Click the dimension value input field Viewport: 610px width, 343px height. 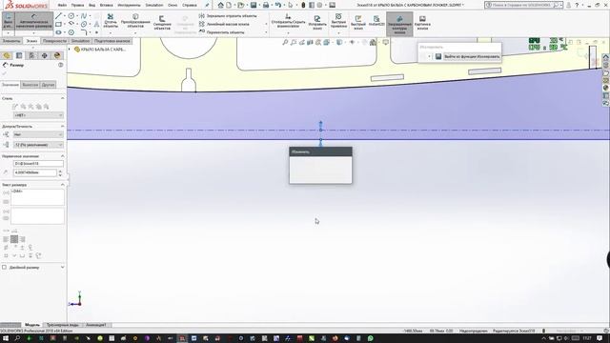35,172
